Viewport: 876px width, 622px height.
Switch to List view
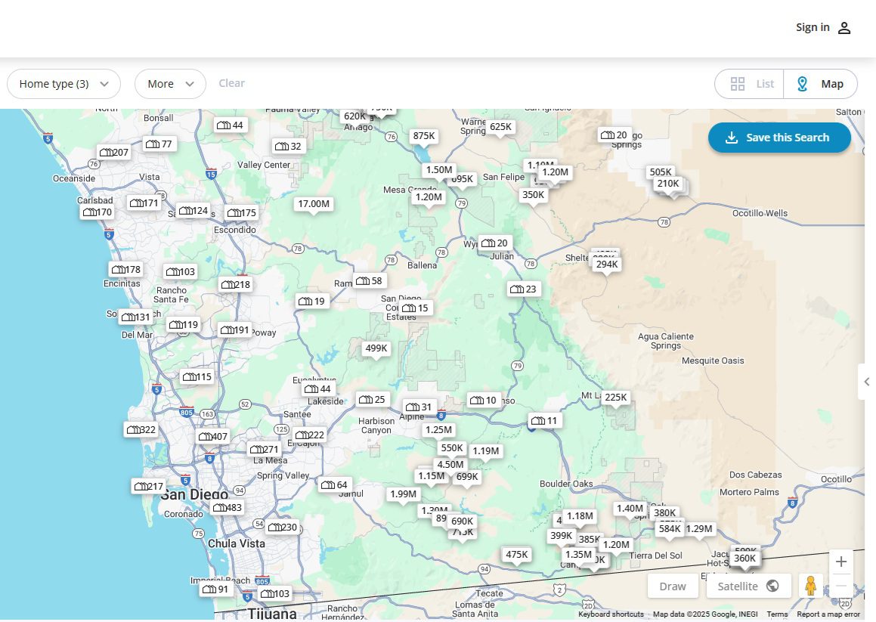click(750, 84)
